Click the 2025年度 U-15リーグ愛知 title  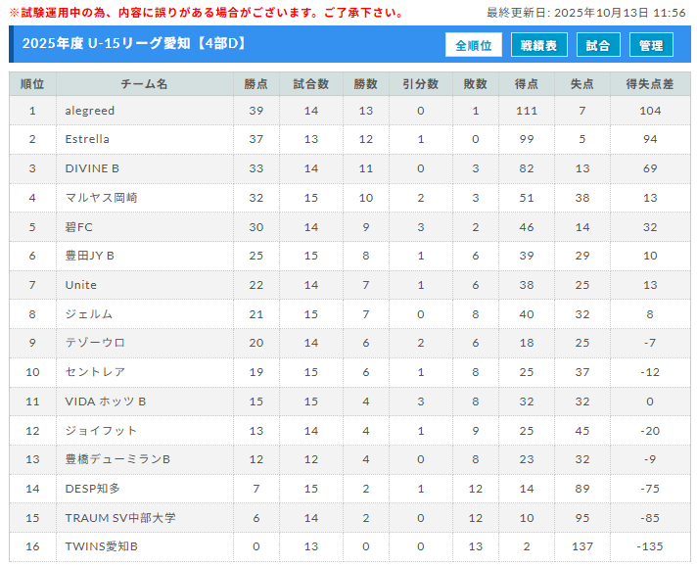tap(133, 44)
